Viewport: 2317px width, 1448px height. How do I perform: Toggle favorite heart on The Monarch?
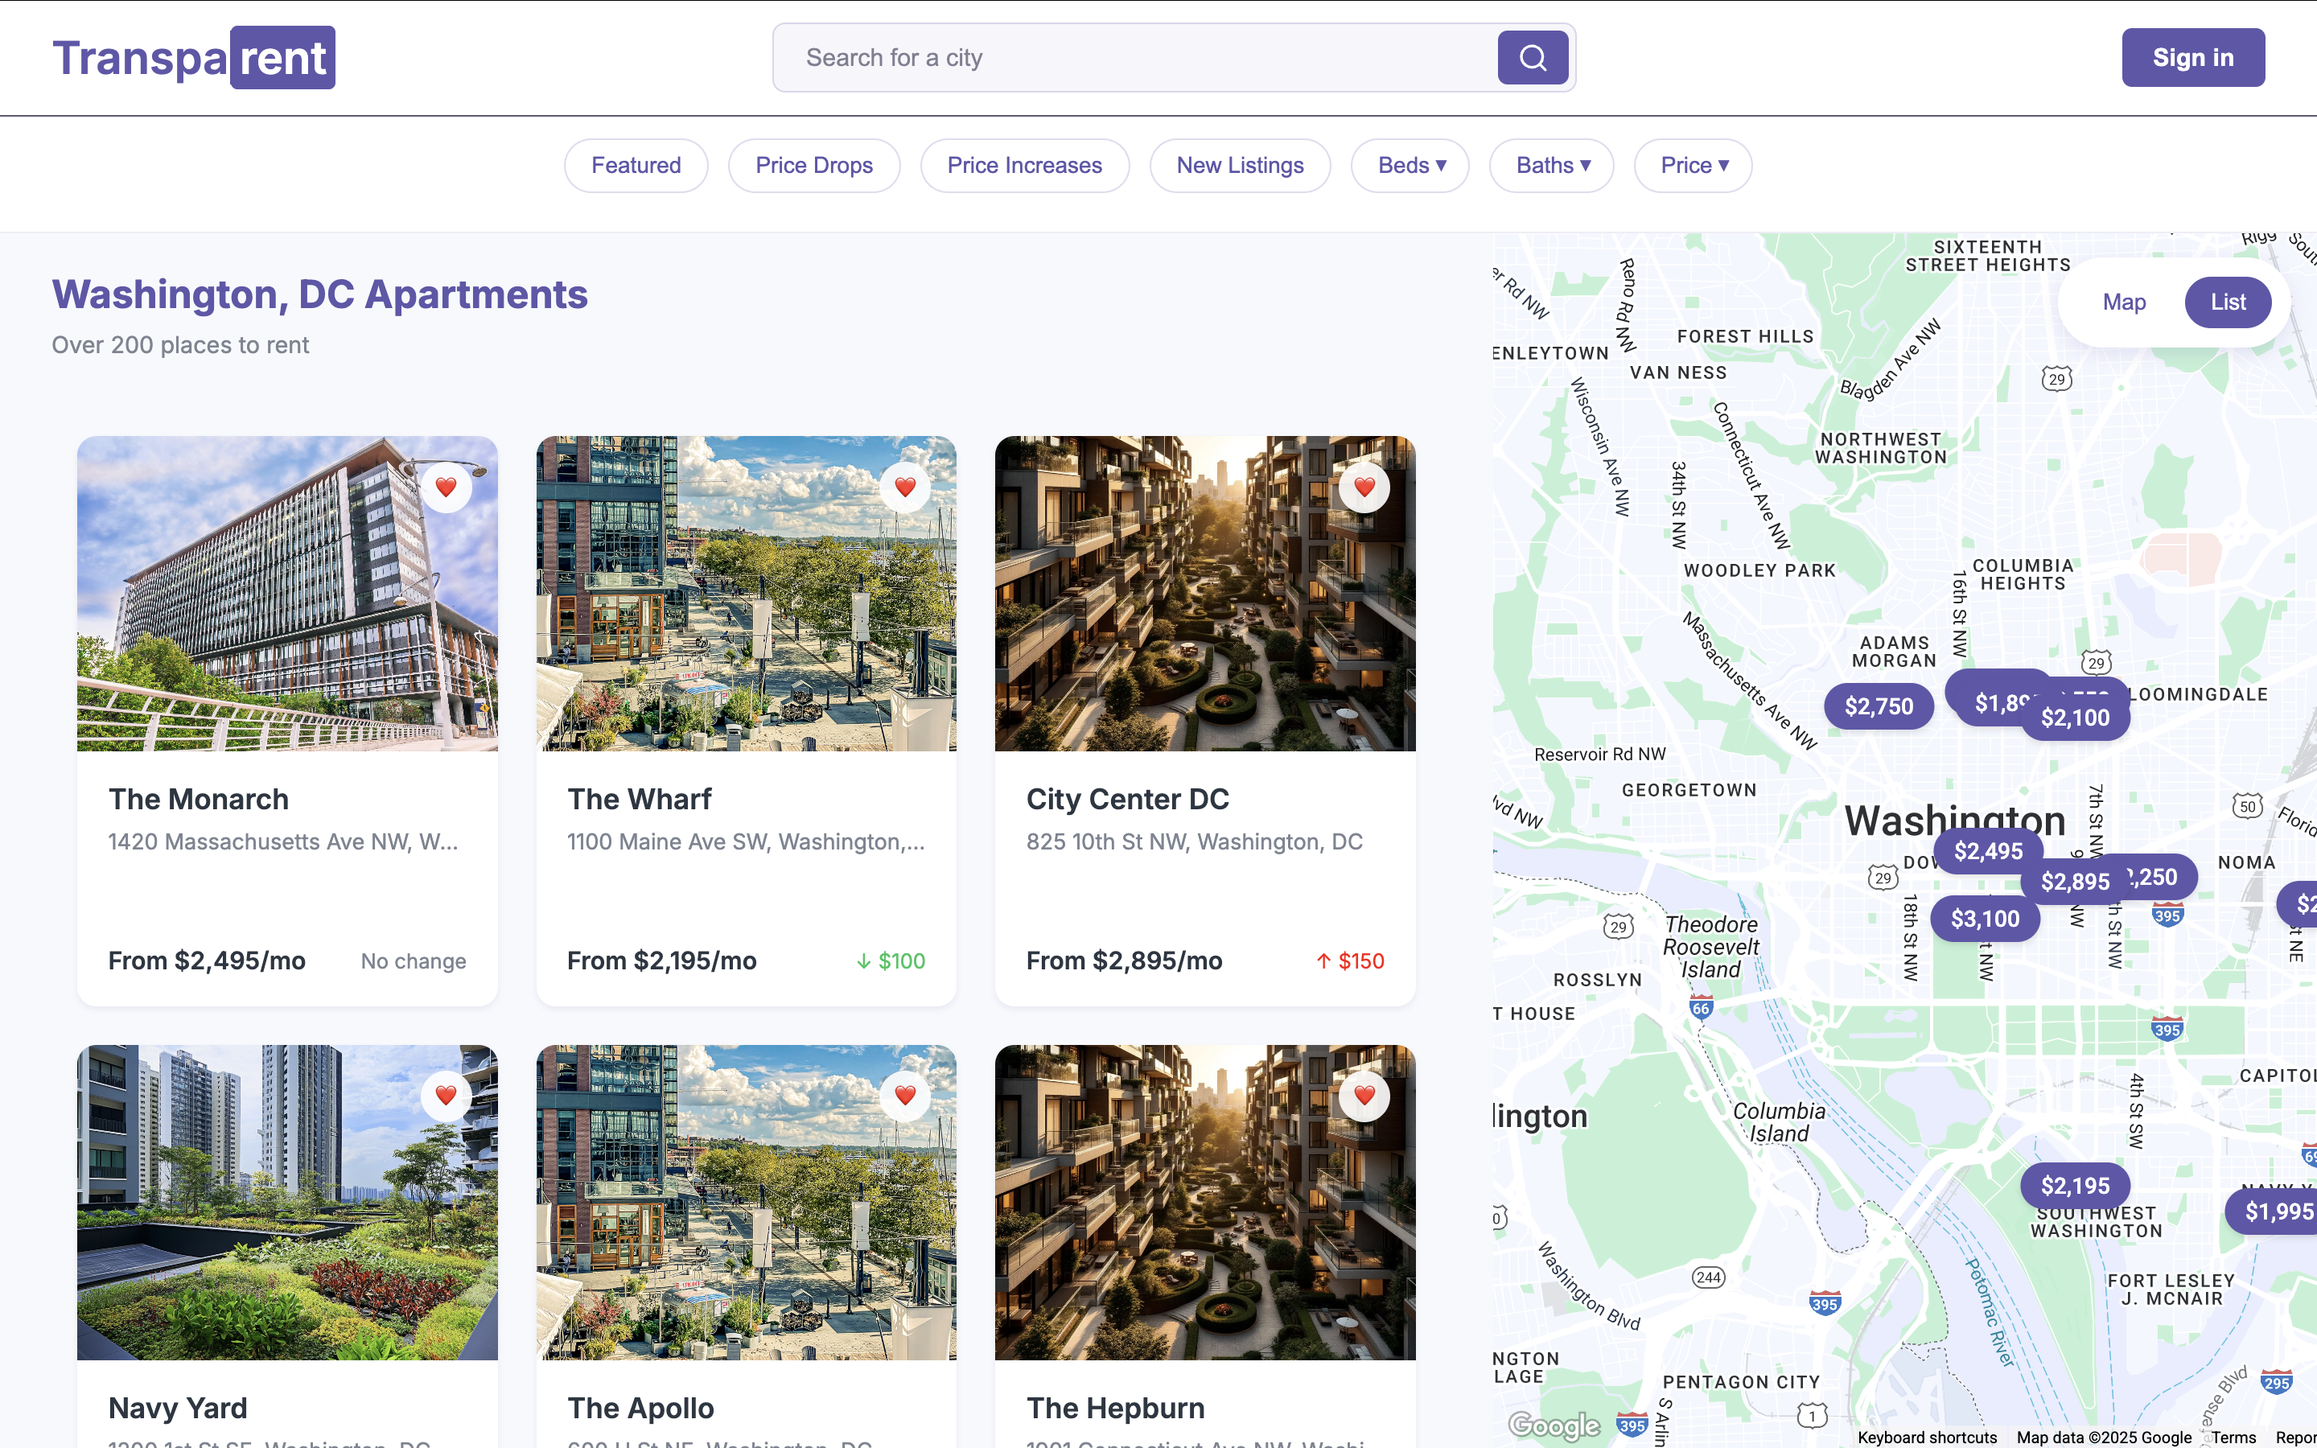point(447,487)
